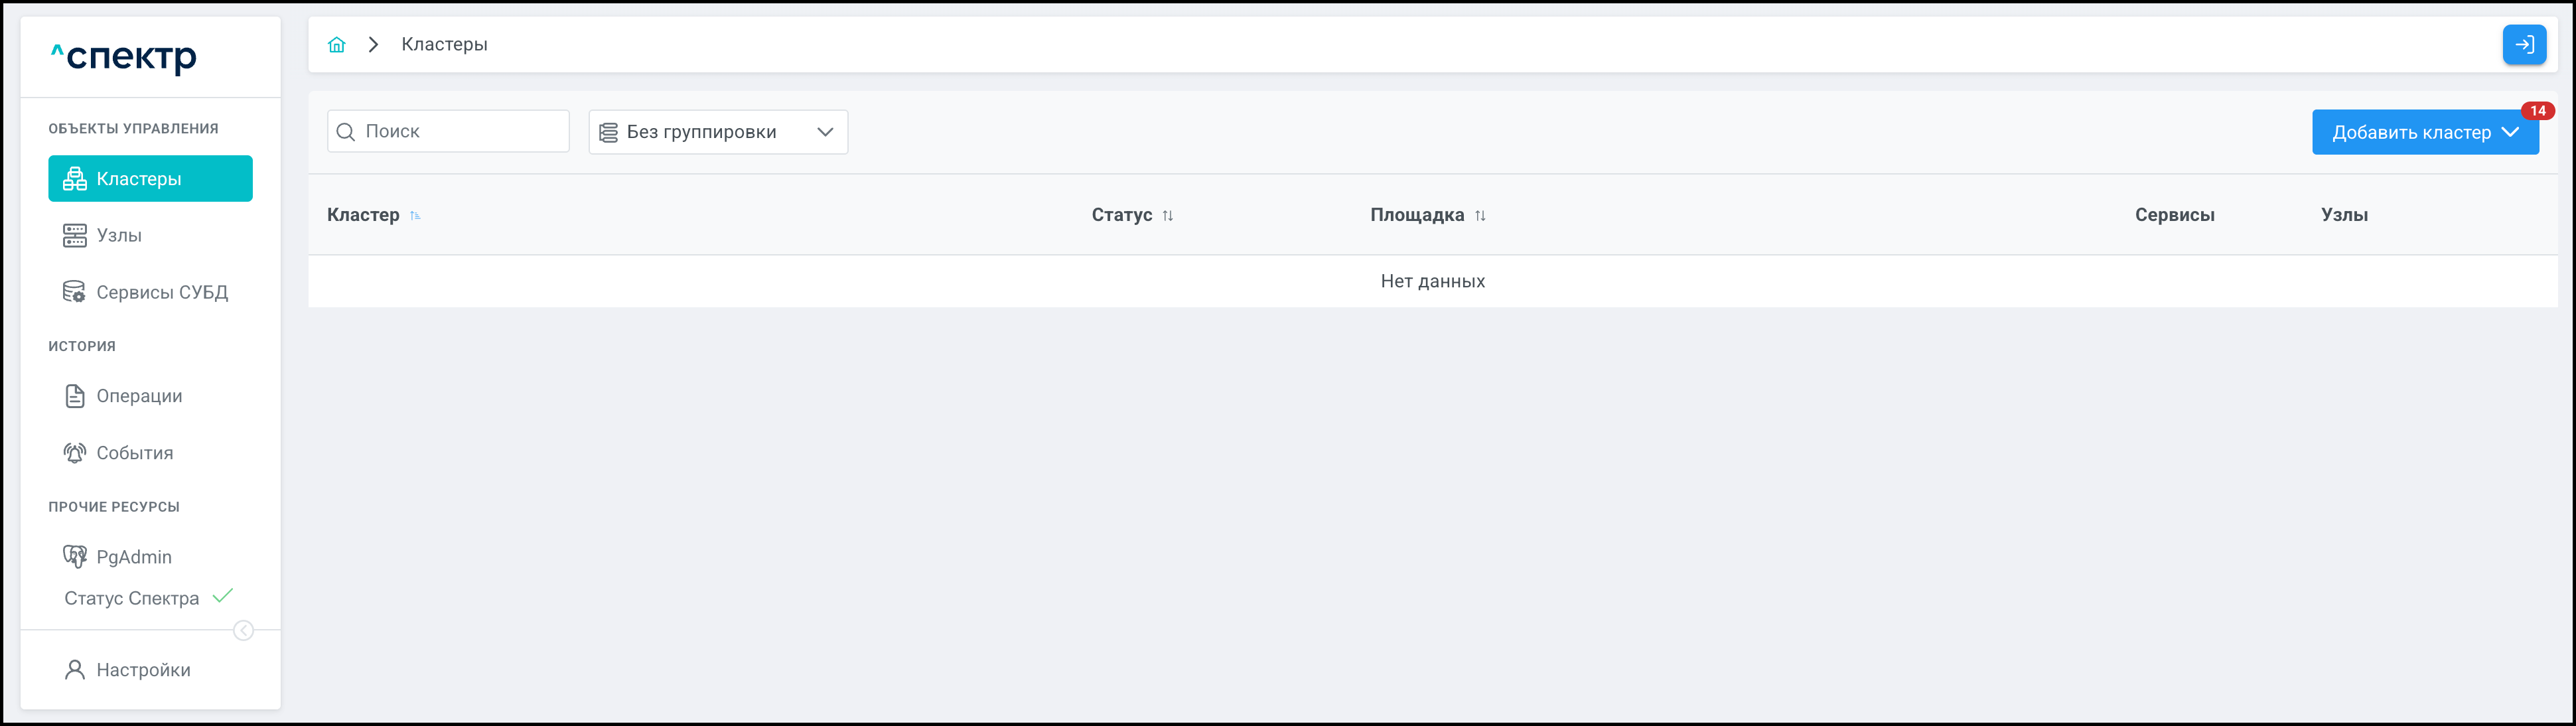
Task: Click the Статус Спектра link
Action: [x=132, y=598]
